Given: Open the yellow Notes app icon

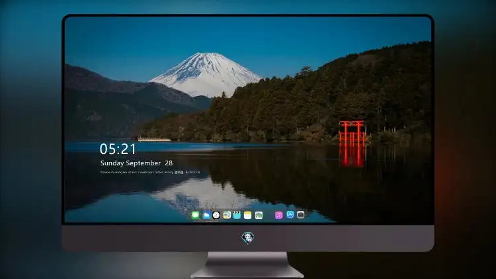Looking at the screenshot, I should coord(248,215).
